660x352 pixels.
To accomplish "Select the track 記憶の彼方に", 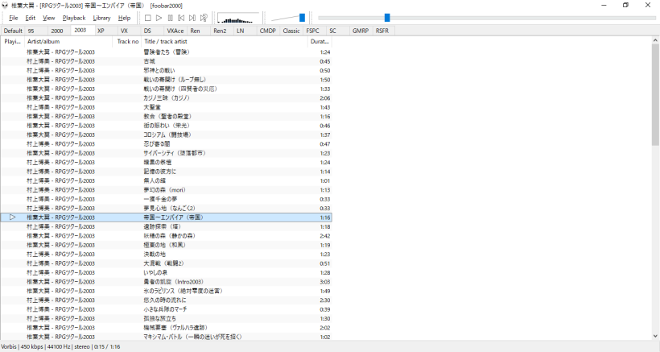I will tap(167, 172).
